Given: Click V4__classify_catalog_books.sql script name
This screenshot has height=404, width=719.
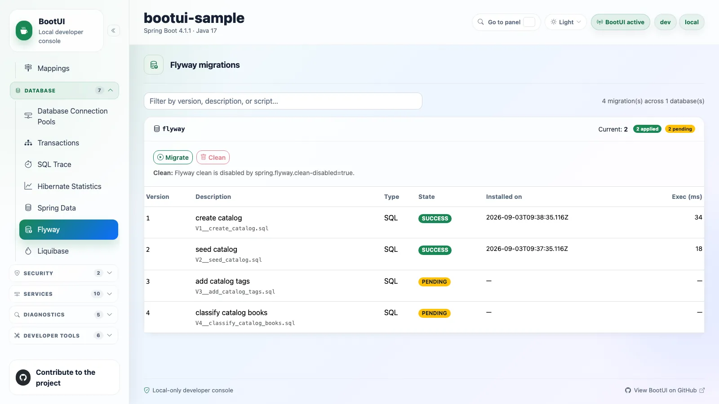Looking at the screenshot, I should click(x=245, y=323).
